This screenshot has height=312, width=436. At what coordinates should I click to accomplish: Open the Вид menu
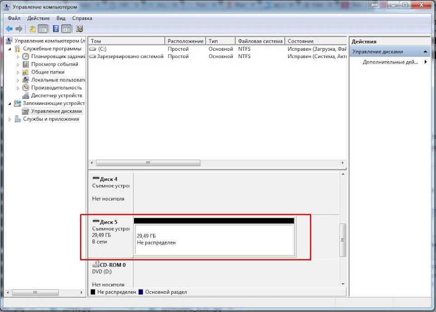pos(61,18)
